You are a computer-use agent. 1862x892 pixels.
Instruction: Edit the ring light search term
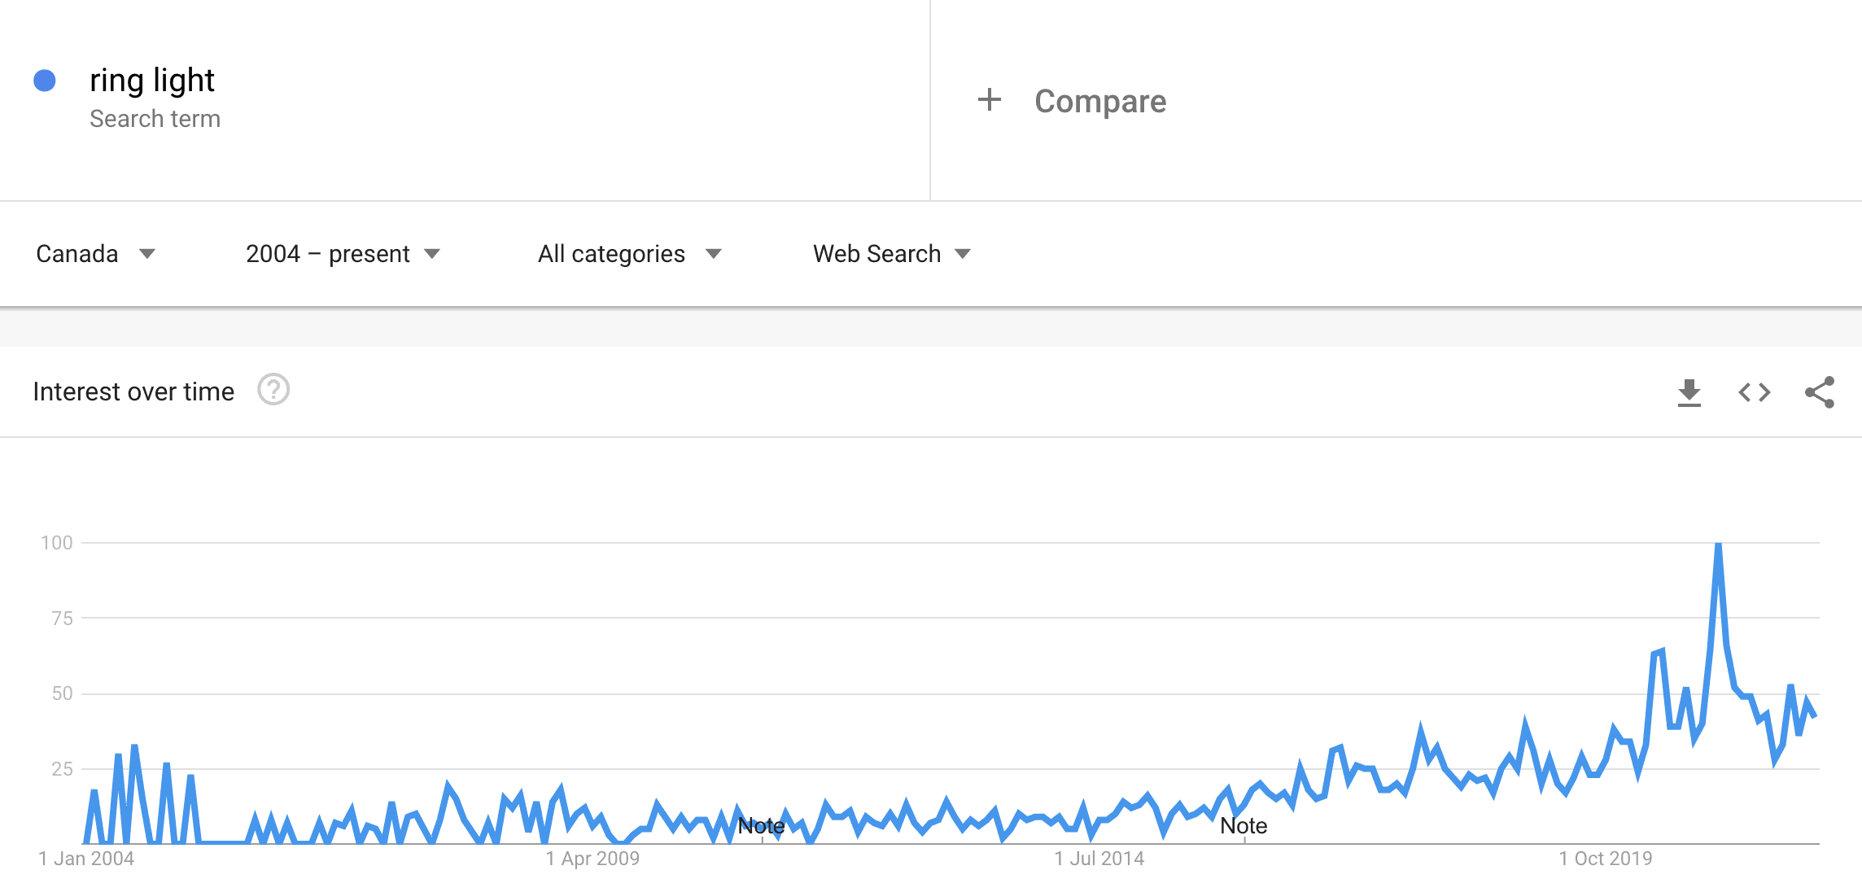point(152,80)
